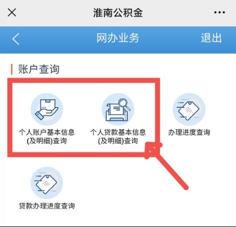Click the magnifying glass in the loan query icon

point(124,104)
